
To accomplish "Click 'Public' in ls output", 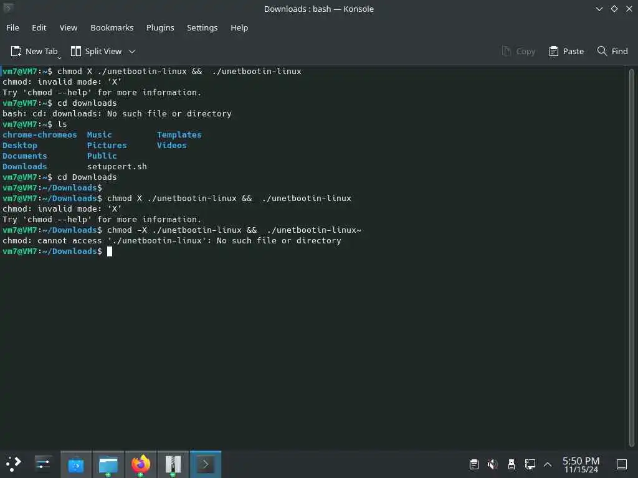I will pyautogui.click(x=102, y=156).
